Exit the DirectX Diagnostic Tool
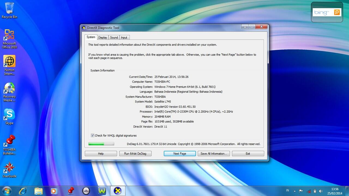This screenshot has height=196, width=349. [248, 154]
